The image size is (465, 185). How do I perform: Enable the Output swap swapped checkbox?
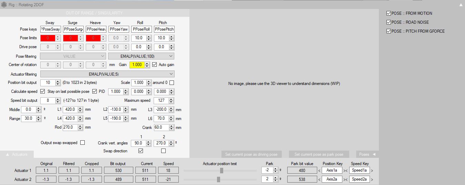82,143
